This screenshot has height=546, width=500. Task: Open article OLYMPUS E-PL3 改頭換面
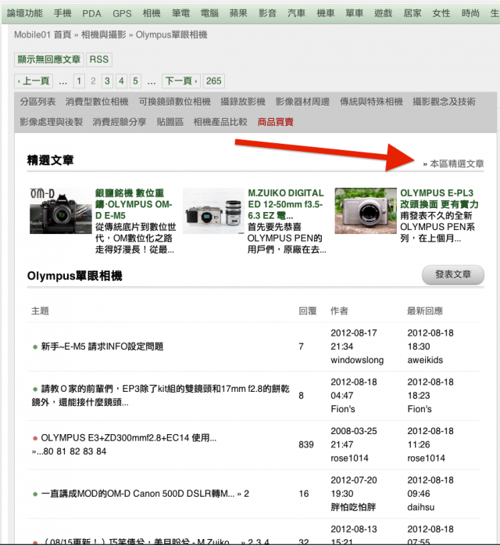click(440, 199)
